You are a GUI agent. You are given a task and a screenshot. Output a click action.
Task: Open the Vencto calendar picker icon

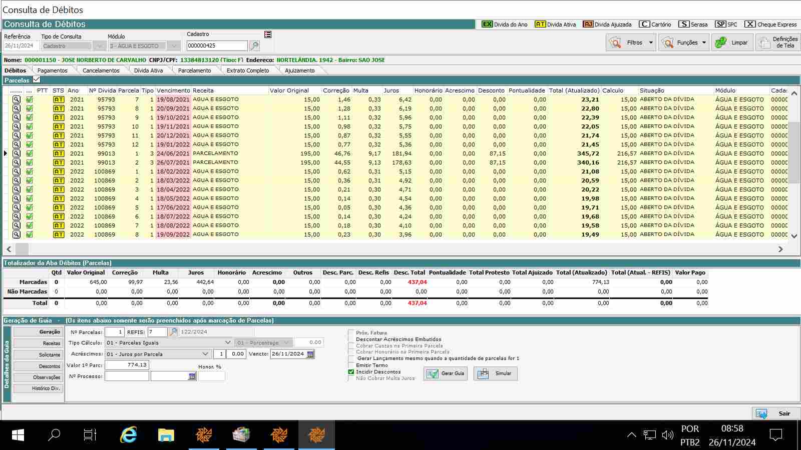coord(310,354)
